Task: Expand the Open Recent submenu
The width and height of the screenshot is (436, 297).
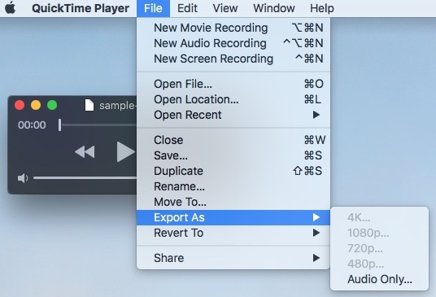Action: (x=233, y=115)
